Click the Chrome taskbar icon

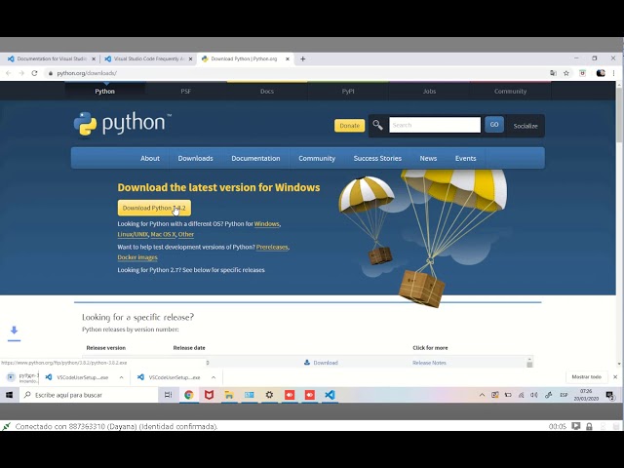189,395
